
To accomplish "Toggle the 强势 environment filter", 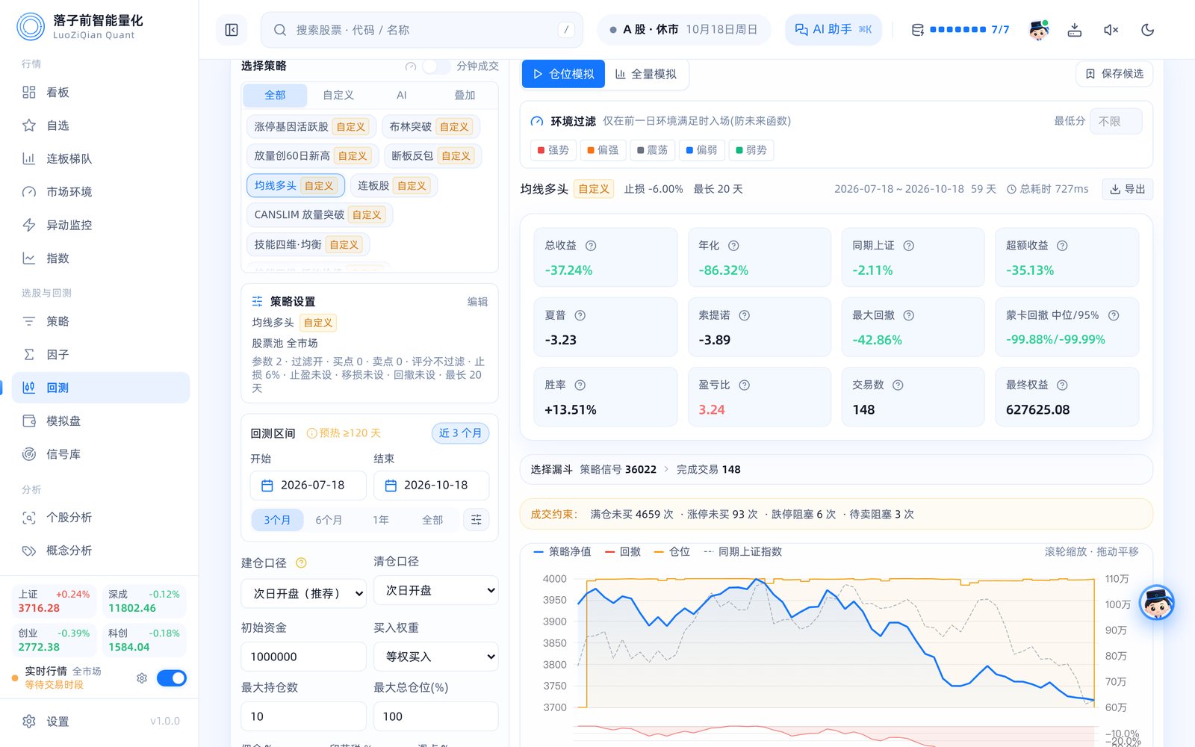I will tap(553, 150).
